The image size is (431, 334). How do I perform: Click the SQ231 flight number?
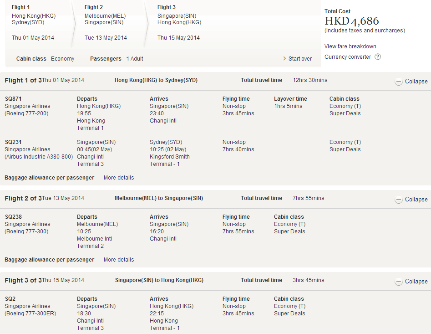click(13, 142)
